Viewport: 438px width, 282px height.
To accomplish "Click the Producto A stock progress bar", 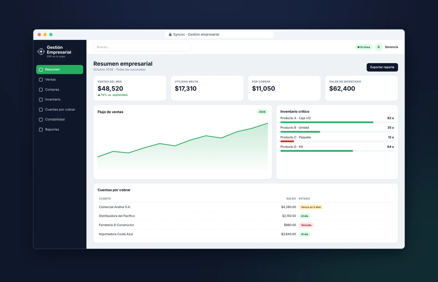I will (337, 122).
